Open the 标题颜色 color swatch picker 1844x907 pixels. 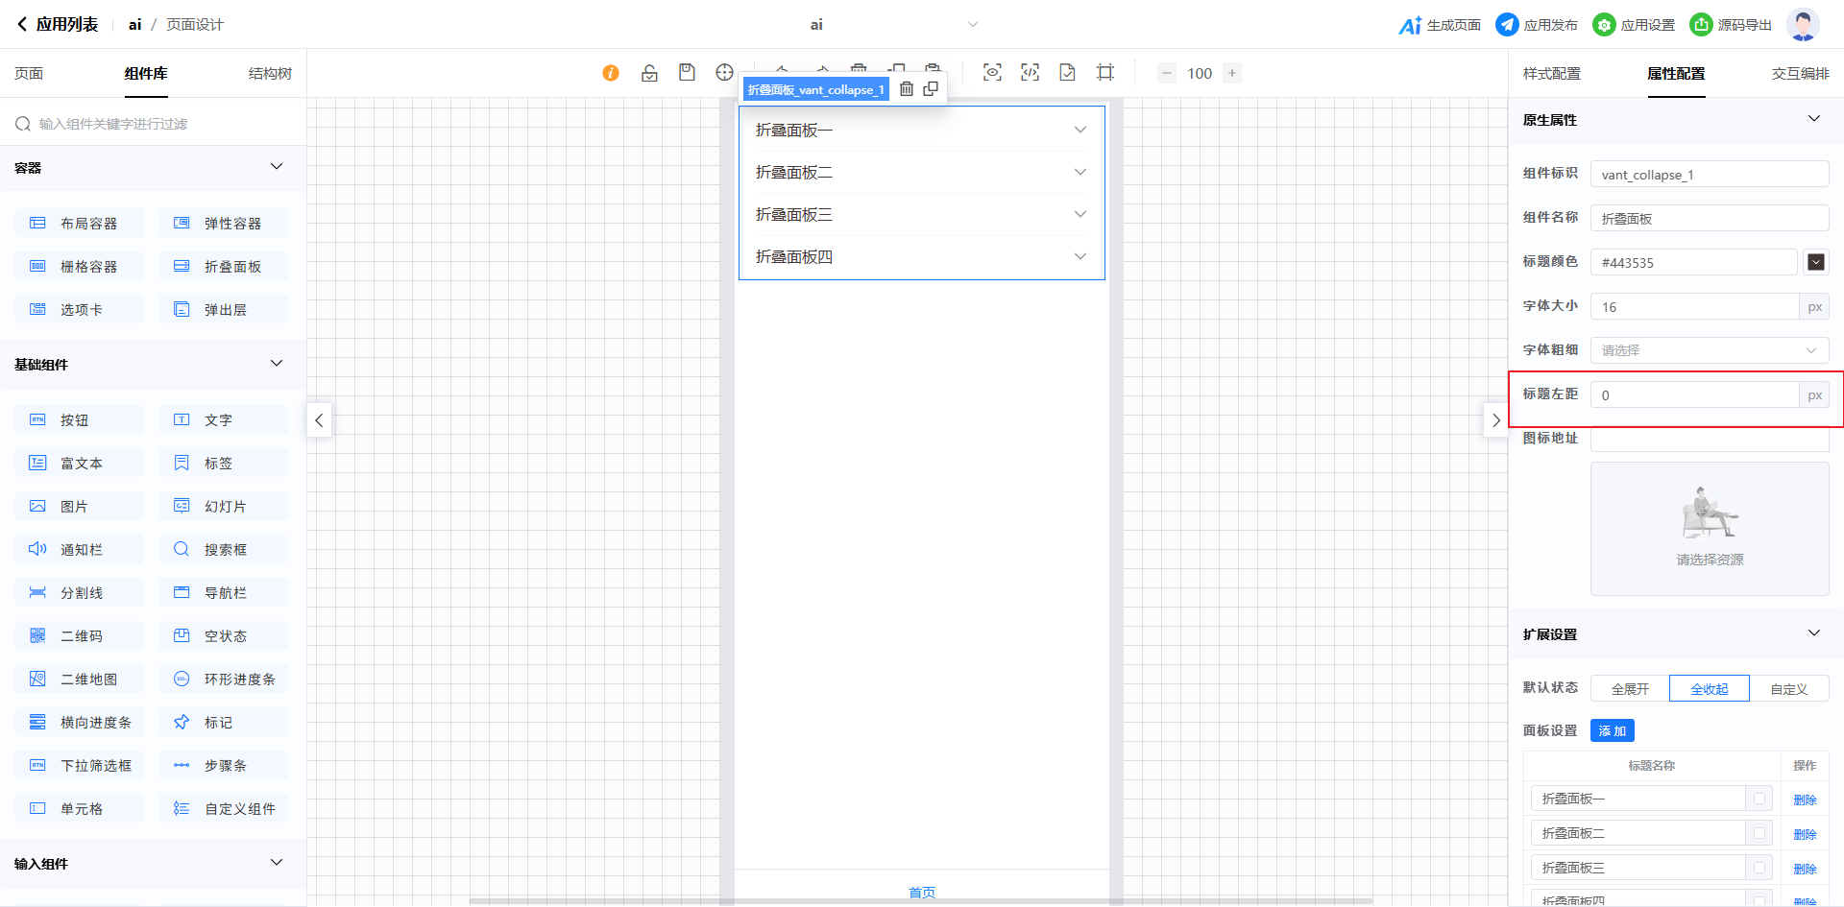[x=1815, y=262]
